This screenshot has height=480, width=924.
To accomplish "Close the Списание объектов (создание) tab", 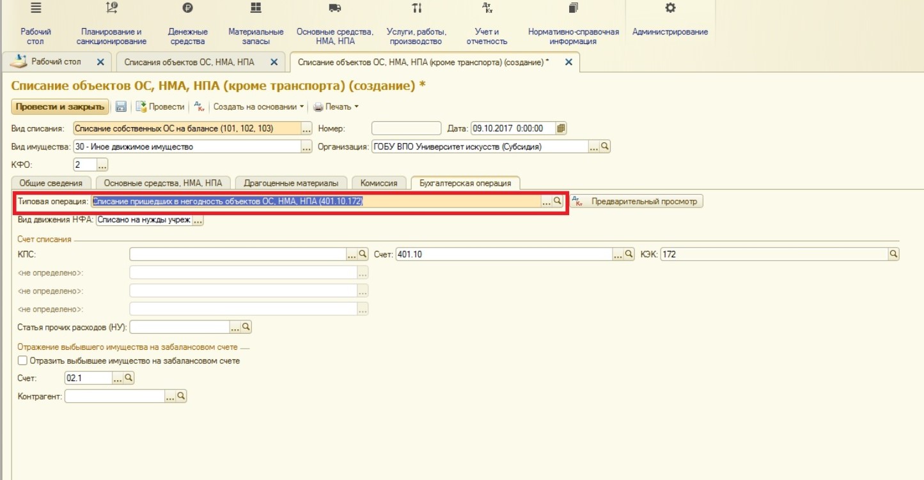I will coord(568,62).
